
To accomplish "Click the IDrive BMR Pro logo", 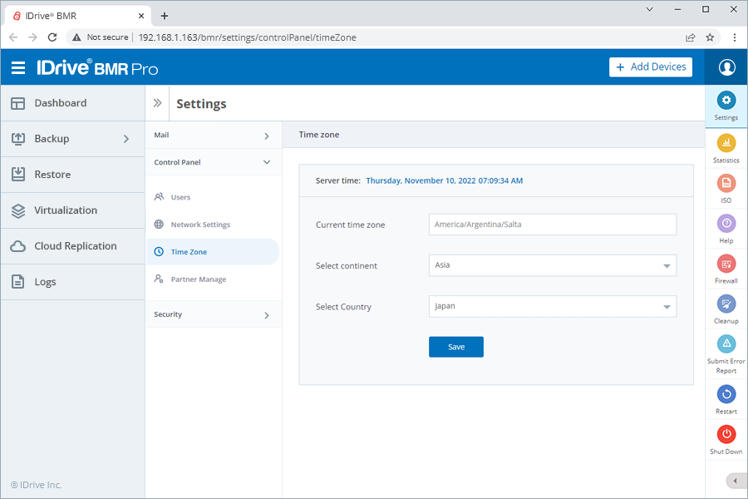I will pos(97,68).
